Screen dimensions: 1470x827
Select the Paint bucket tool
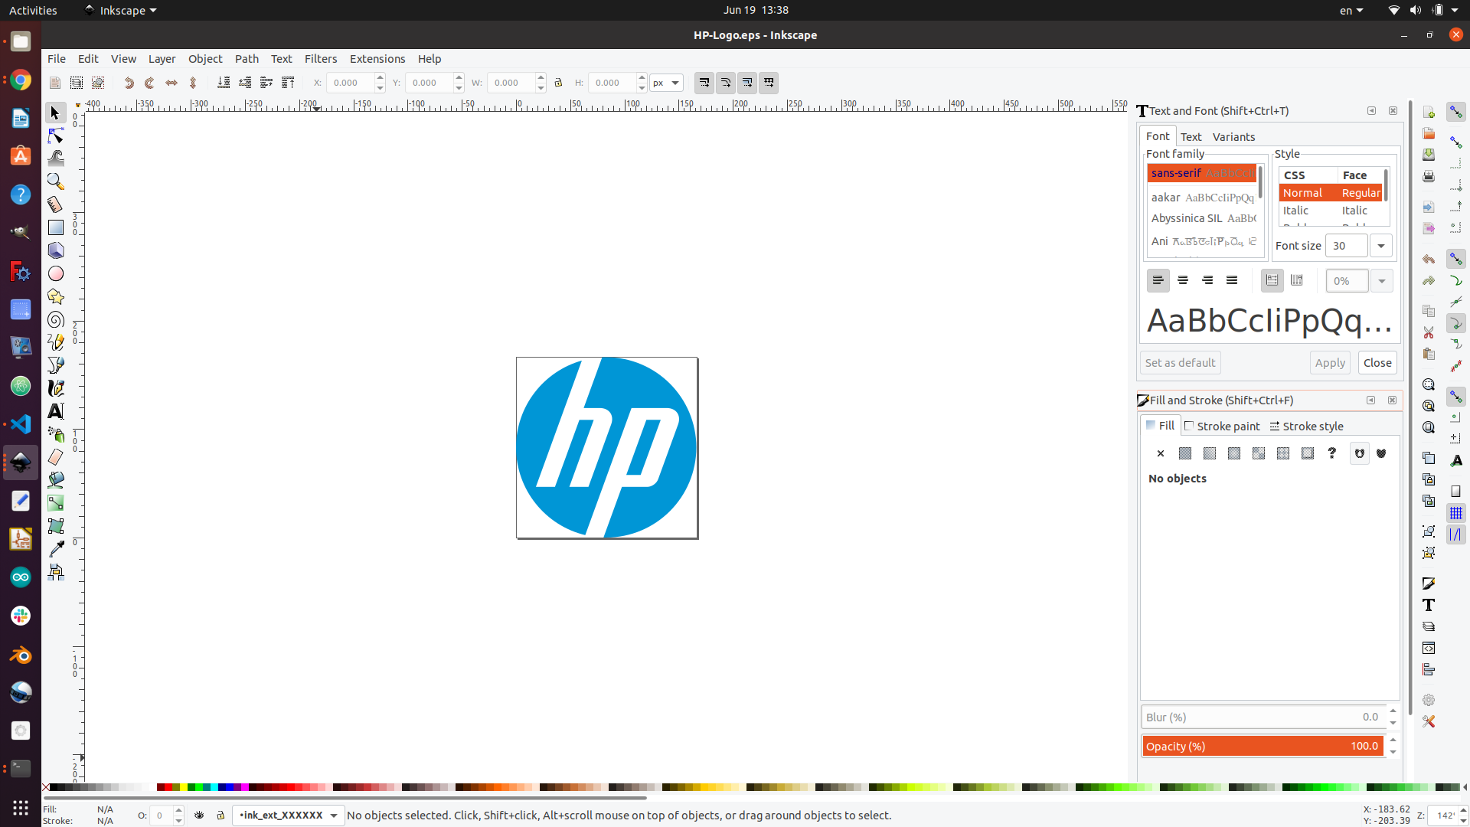[x=55, y=480]
